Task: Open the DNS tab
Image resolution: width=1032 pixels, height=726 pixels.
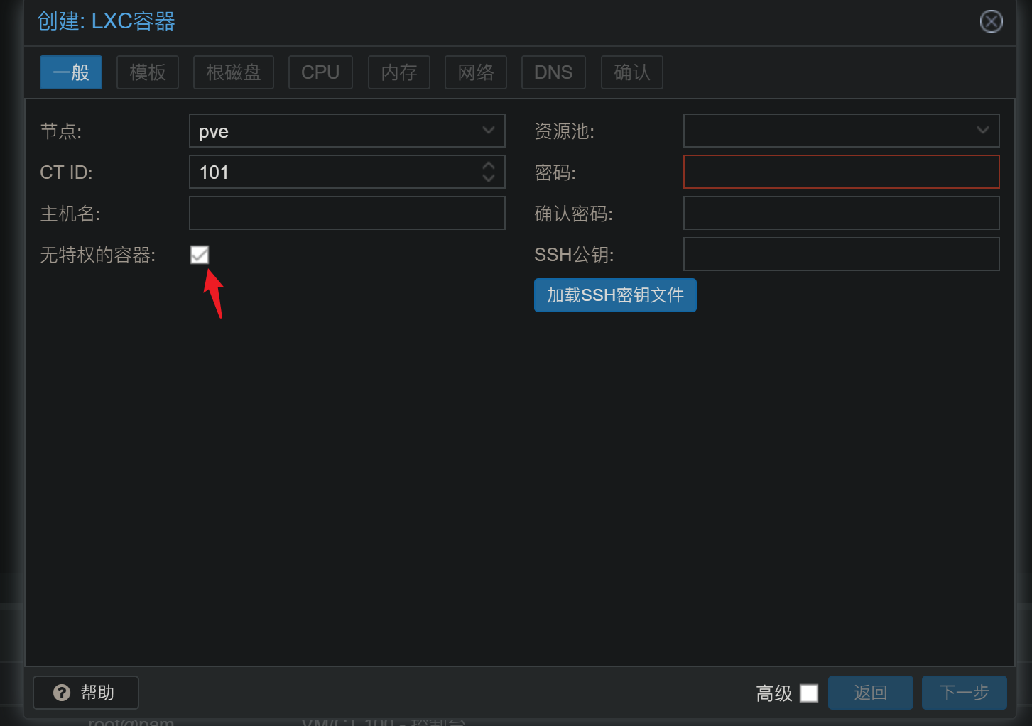Action: click(x=553, y=72)
